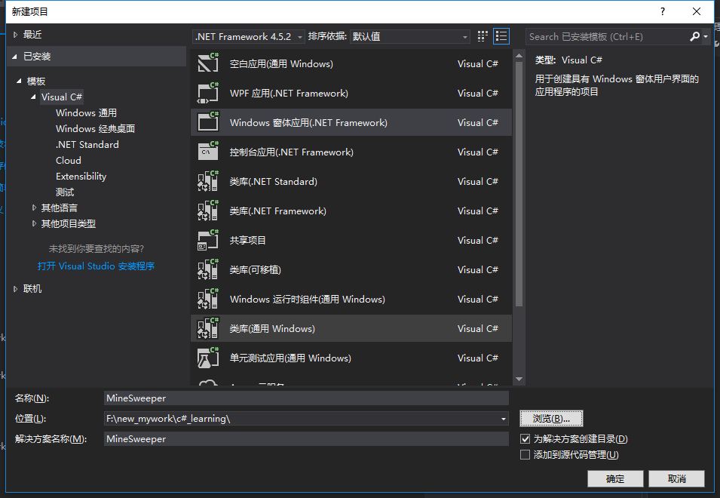
Task: Collapse the 已安装 section
Action: (14, 56)
